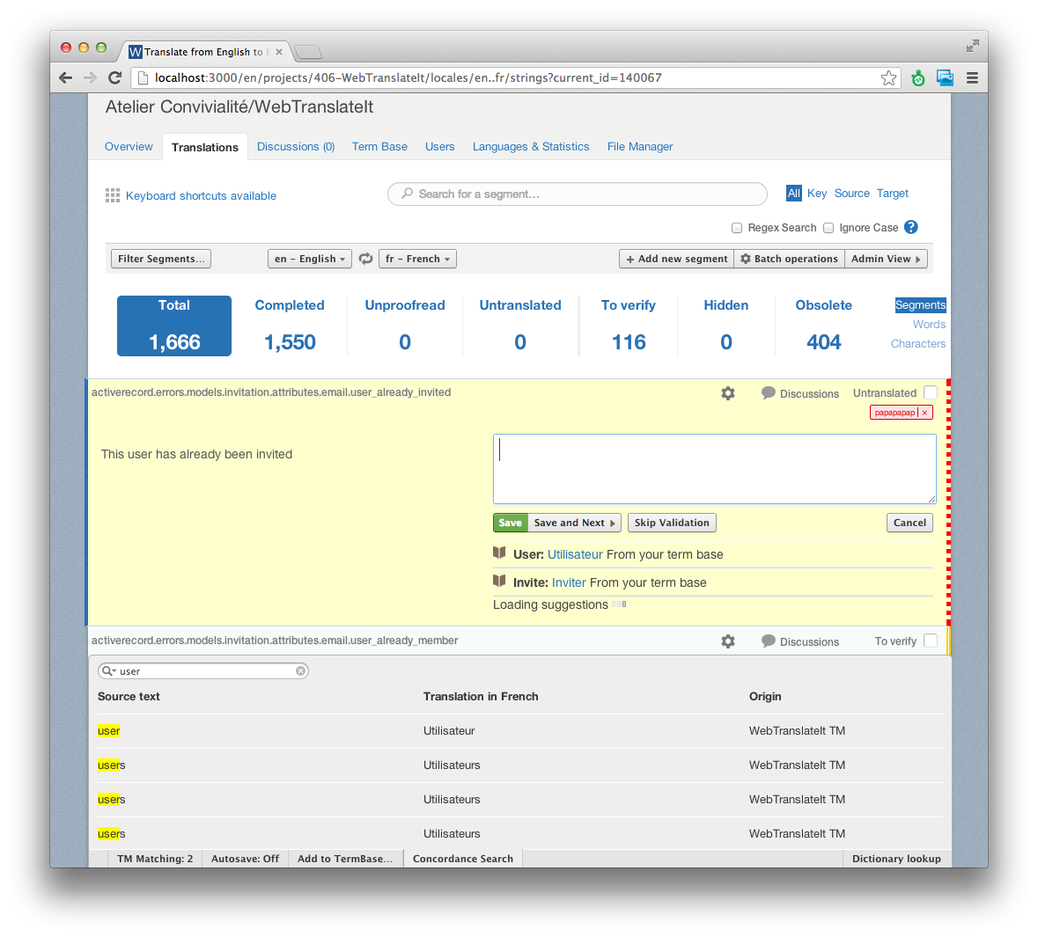
Task: Select the Target search scope
Action: 893,194
